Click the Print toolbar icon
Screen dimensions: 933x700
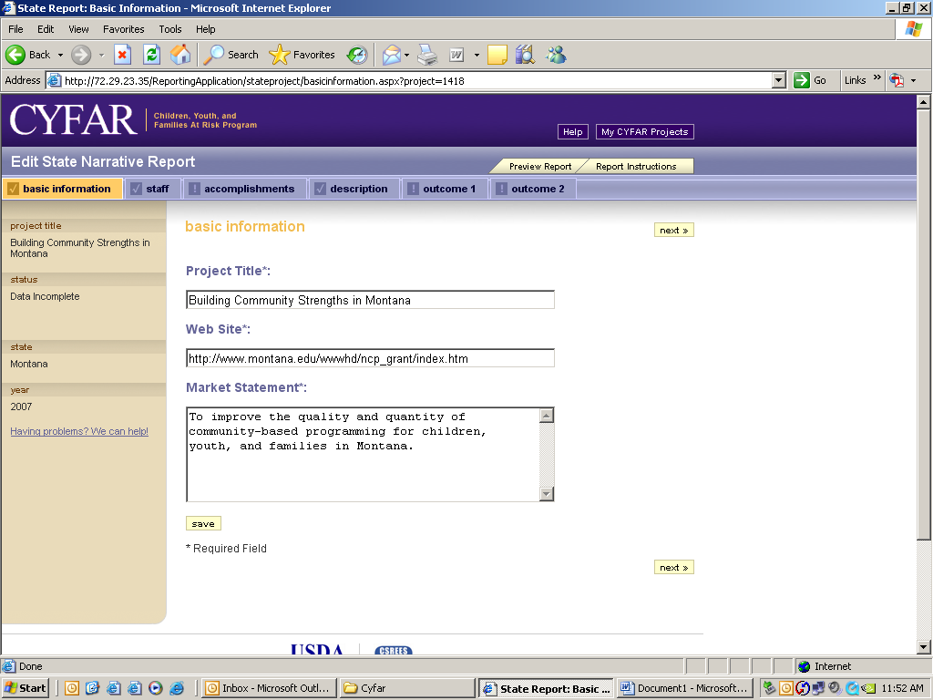click(427, 55)
